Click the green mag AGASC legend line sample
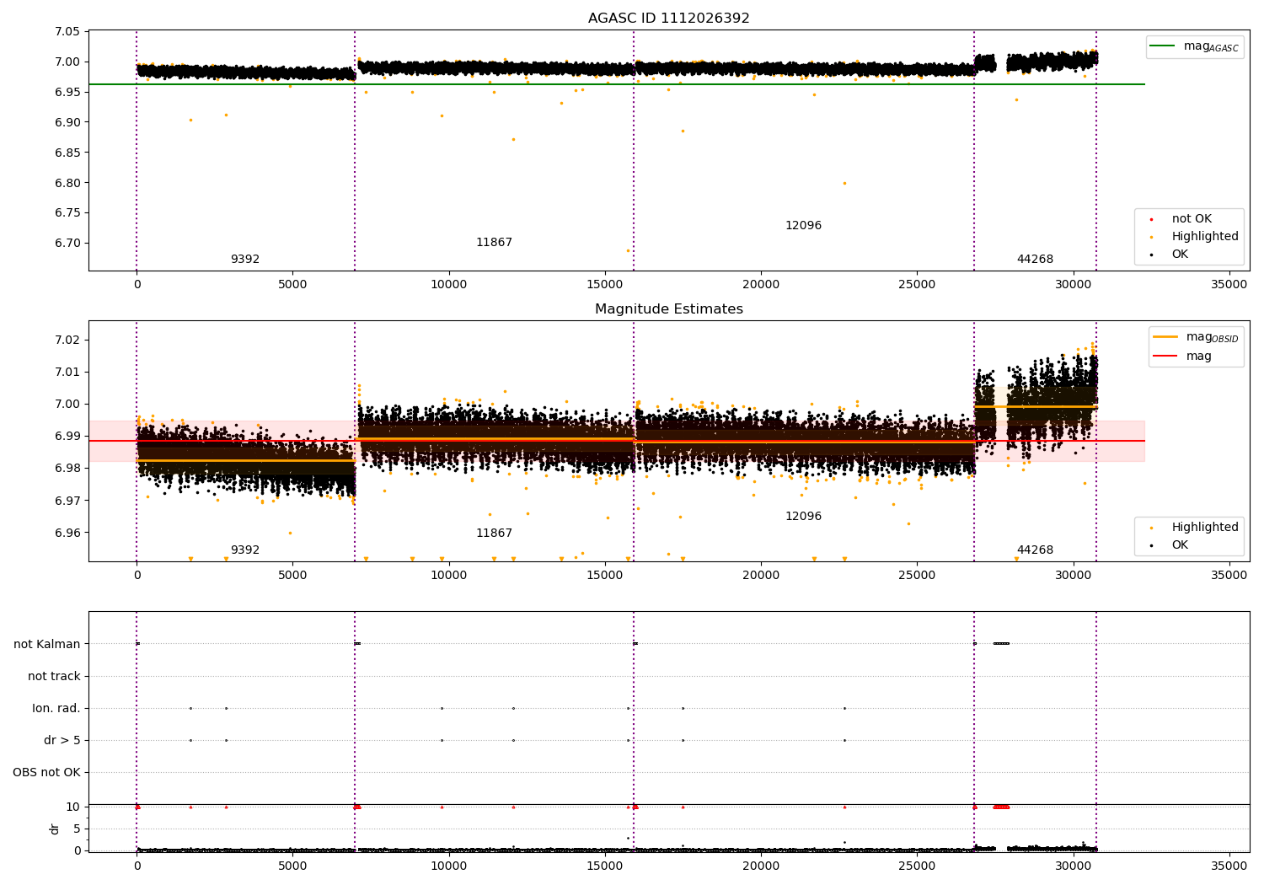Screen dimensions: 1264x885 click(1164, 46)
